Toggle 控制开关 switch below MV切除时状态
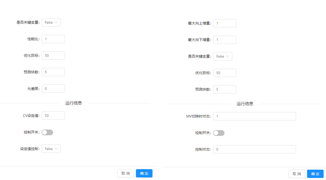 219,133
